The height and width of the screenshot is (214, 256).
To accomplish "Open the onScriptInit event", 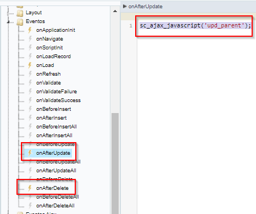I will 49,48.
